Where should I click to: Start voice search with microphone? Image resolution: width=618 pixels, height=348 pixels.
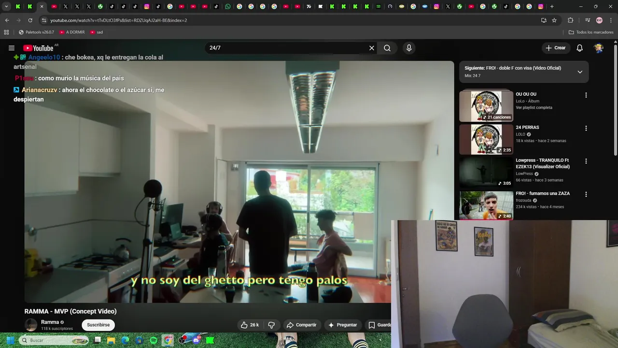(x=409, y=48)
